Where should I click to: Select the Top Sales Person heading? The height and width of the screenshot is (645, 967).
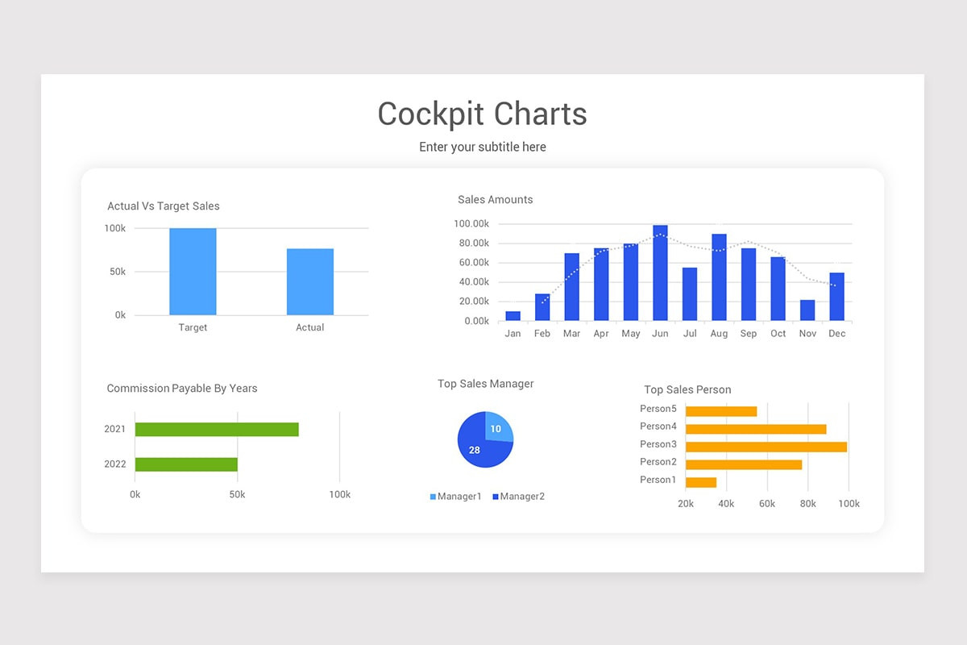pyautogui.click(x=687, y=389)
